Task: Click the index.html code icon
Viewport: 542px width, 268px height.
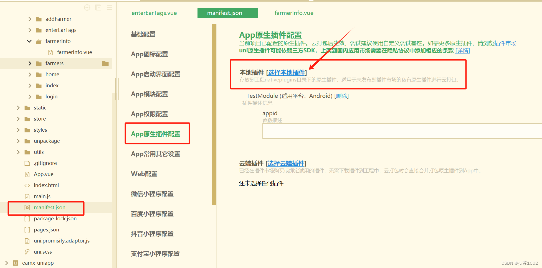Action: pyautogui.click(x=27, y=185)
